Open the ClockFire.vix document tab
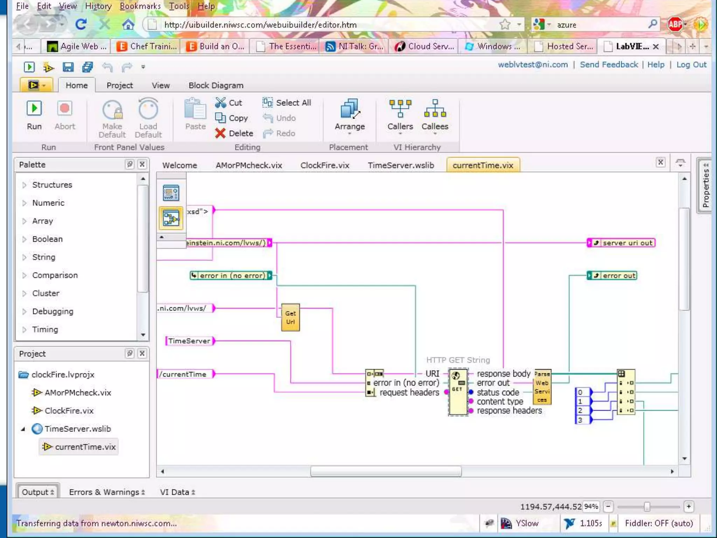 point(325,165)
